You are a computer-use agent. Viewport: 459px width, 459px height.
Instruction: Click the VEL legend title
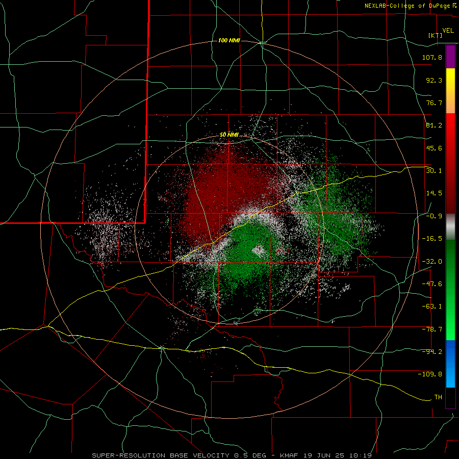click(448, 31)
